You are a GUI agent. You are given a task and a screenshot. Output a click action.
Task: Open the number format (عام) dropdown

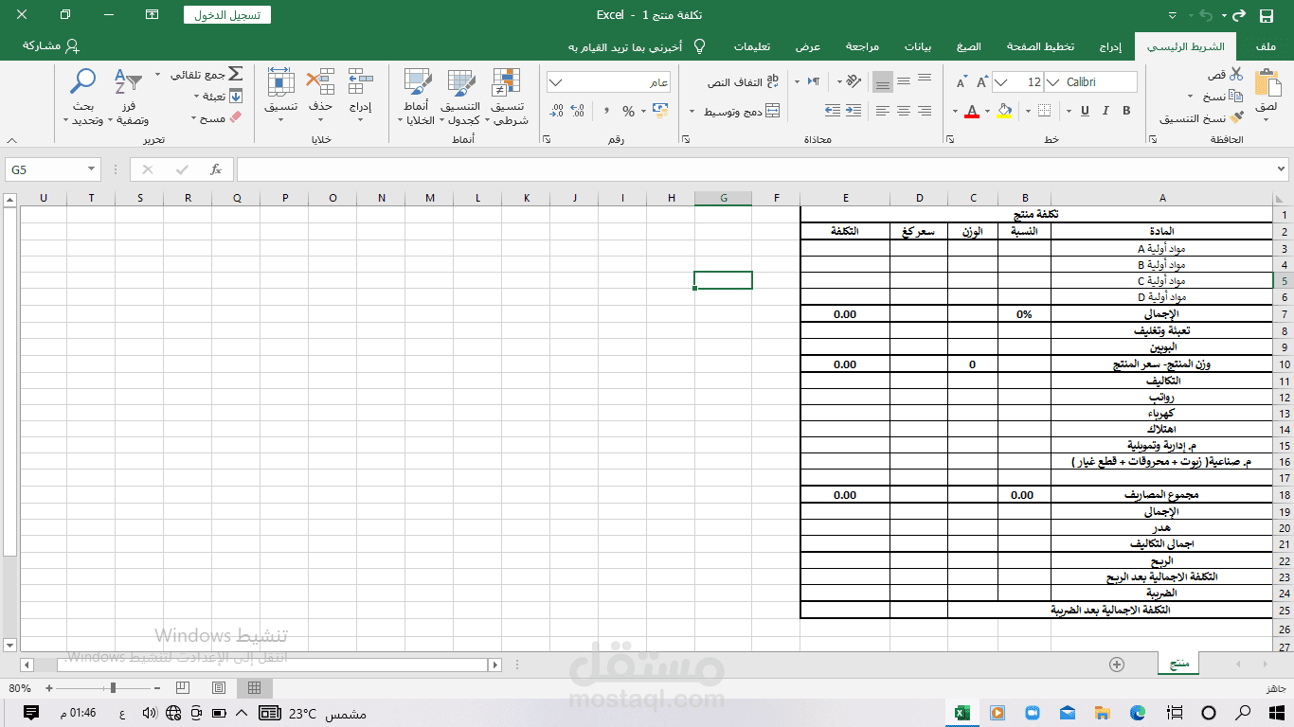click(x=556, y=82)
